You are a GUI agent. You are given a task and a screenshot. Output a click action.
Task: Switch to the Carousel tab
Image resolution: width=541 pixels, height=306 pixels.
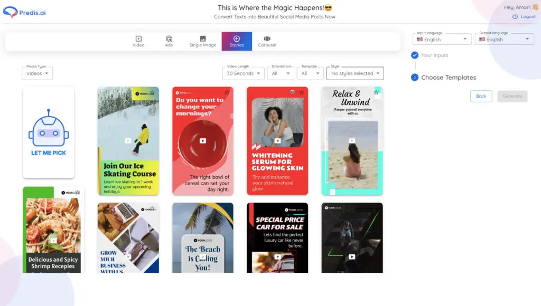click(x=267, y=41)
